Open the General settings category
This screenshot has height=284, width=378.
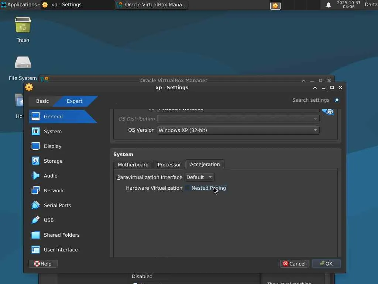click(63, 116)
